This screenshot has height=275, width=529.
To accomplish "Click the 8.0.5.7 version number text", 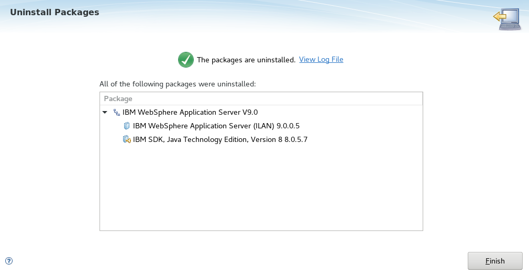I will point(296,139).
